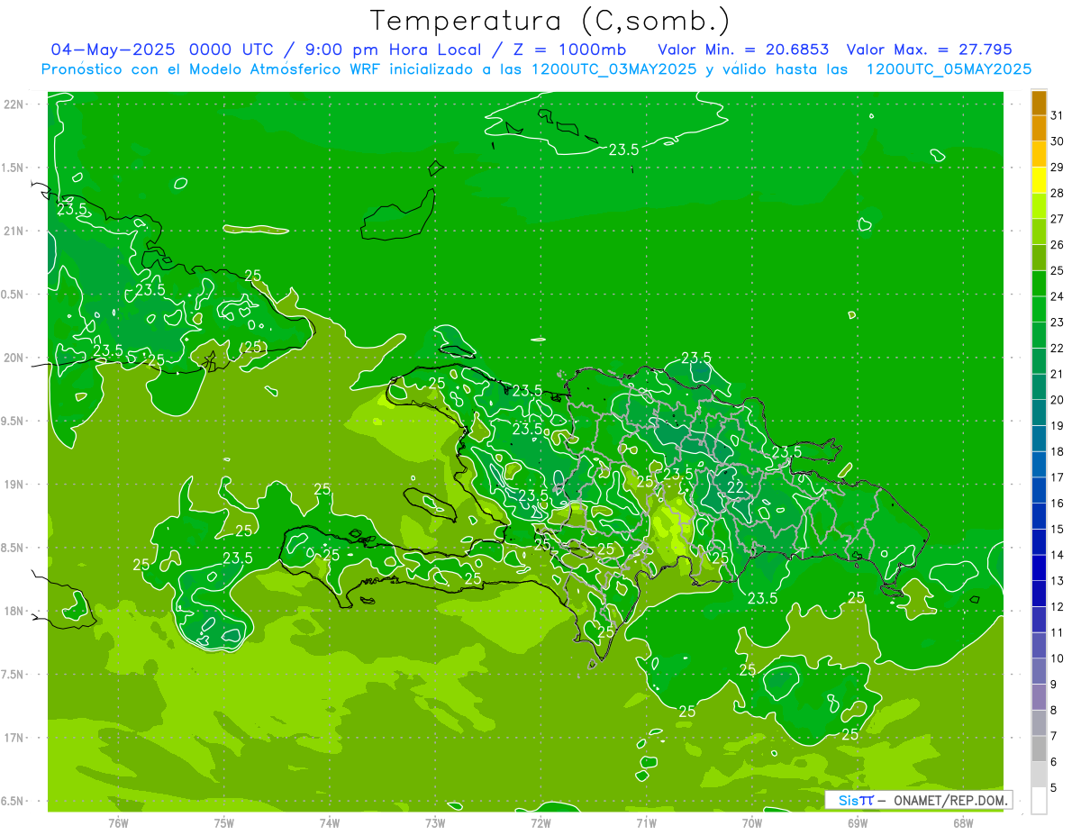This screenshot has width=1081, height=835.
Task: Select the "Valor Max. = 27.795" value
Action: tap(928, 49)
